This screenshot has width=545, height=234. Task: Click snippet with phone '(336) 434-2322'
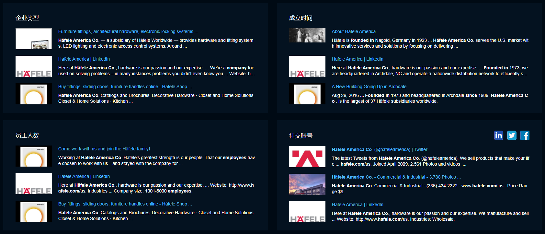[430, 189]
